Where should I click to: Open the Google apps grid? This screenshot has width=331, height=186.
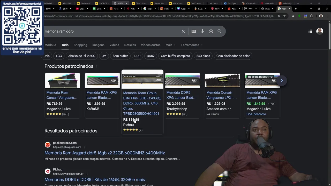click(x=310, y=31)
